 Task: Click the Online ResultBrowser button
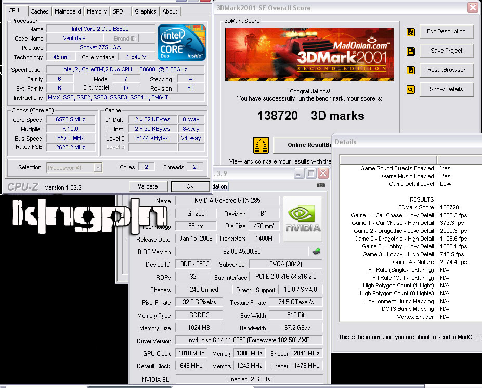(x=303, y=145)
